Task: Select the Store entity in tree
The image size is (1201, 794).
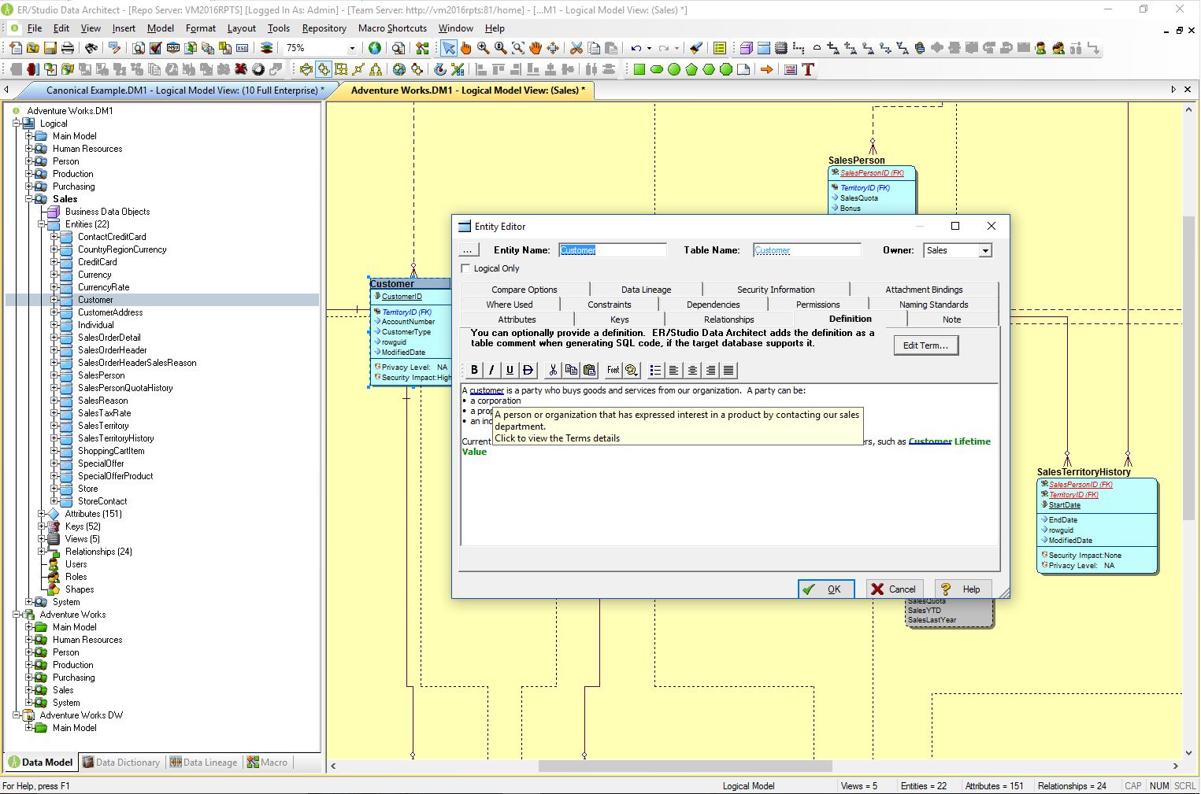Action: tap(87, 489)
